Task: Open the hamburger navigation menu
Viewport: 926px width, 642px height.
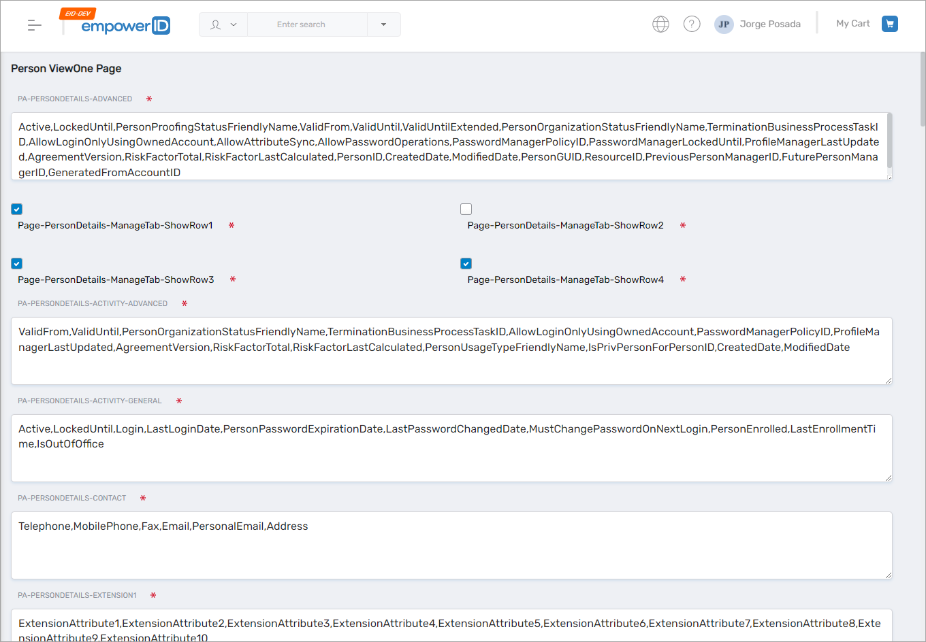Action: (x=34, y=25)
